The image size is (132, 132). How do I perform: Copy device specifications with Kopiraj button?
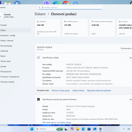coord(129,58)
